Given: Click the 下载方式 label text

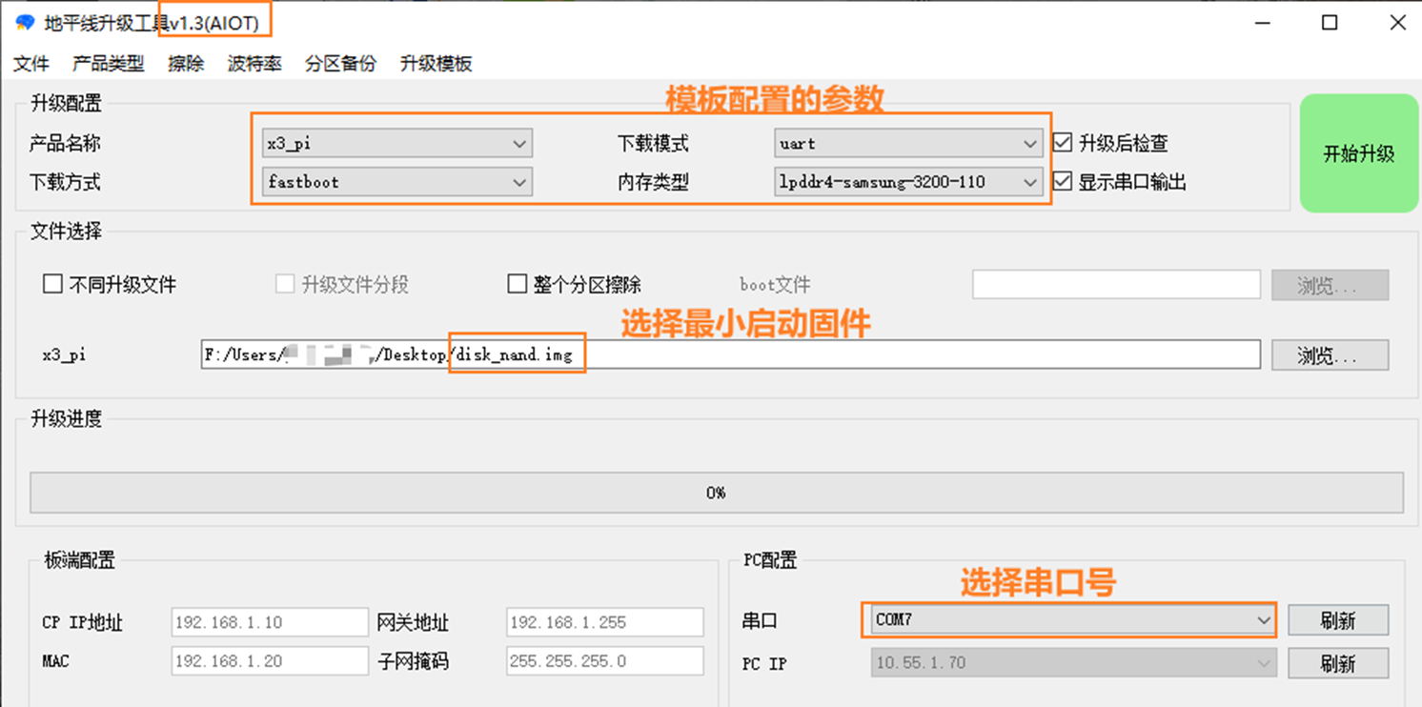Looking at the screenshot, I should click(65, 182).
